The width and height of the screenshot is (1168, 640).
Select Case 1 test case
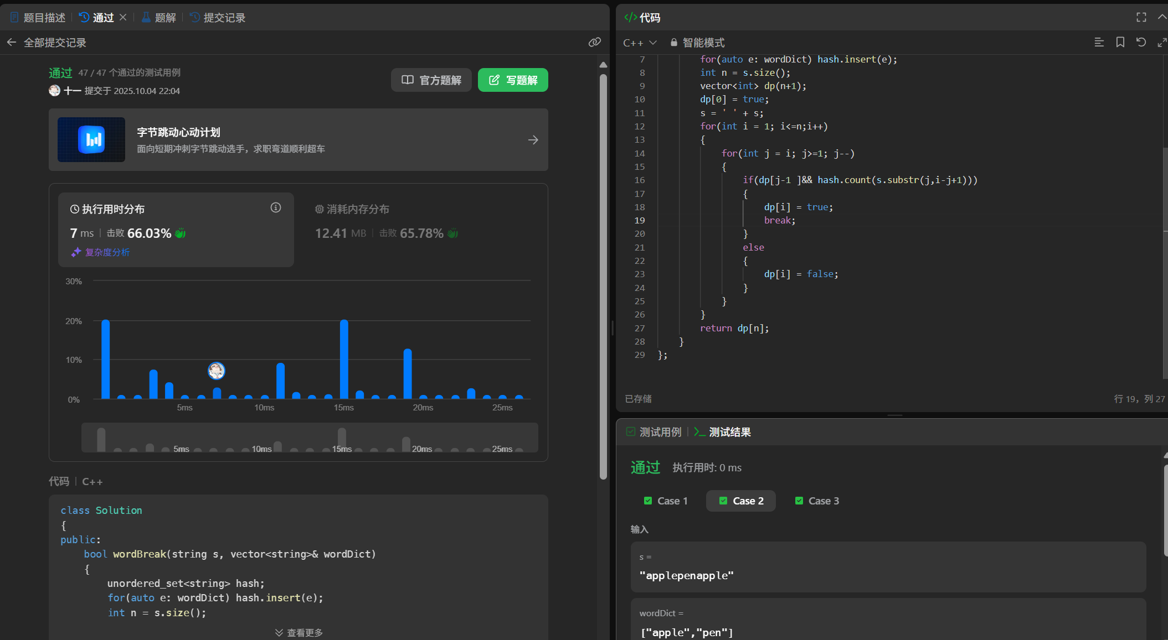666,501
